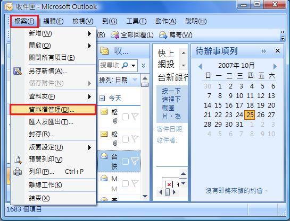Screen dimensions: 290x221
Task: Toggle the category box on the first 松 message
Action: (125, 117)
